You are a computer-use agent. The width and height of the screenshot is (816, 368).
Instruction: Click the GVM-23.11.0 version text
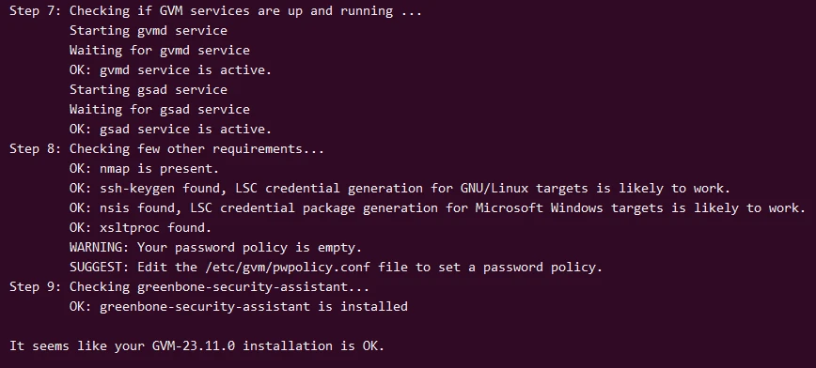tap(193, 346)
